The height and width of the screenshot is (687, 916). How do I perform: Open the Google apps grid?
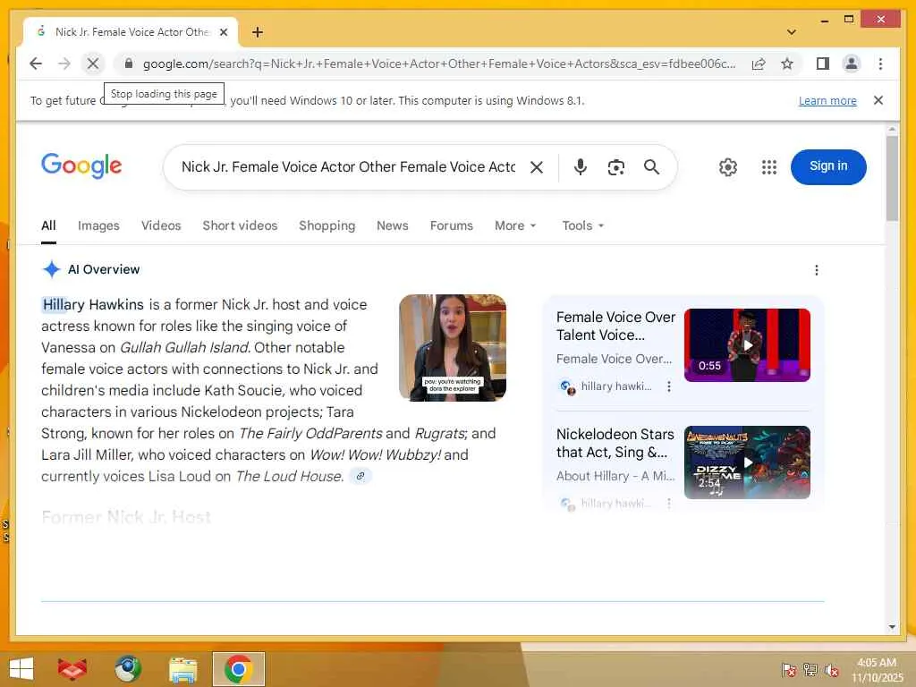[768, 167]
